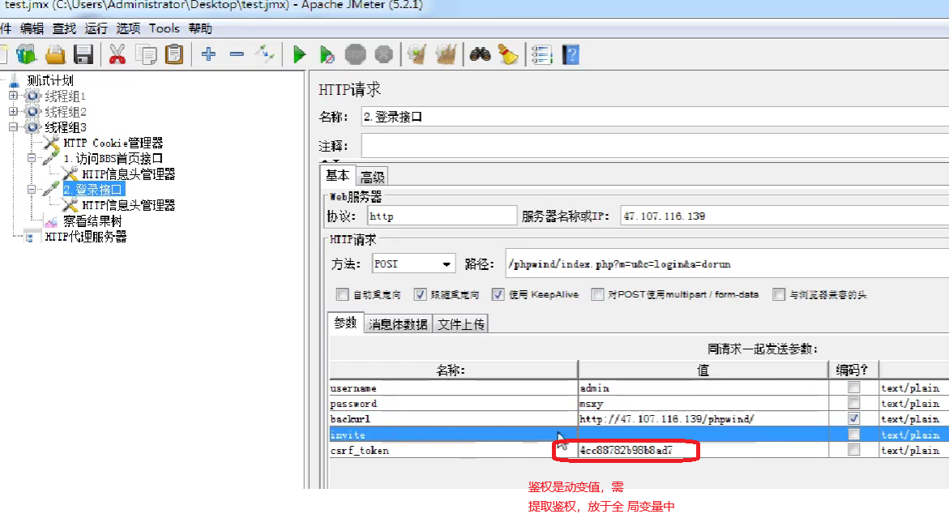Click the test plan flask icon
Screen dimensions: 949x514
14,80
